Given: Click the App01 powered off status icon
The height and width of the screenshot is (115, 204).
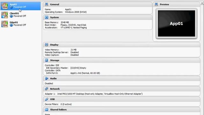Looking at the screenshot, I should click(11, 7).
